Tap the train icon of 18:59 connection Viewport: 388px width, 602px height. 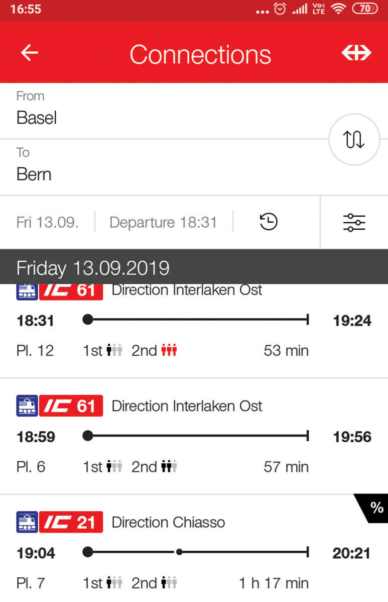27,406
